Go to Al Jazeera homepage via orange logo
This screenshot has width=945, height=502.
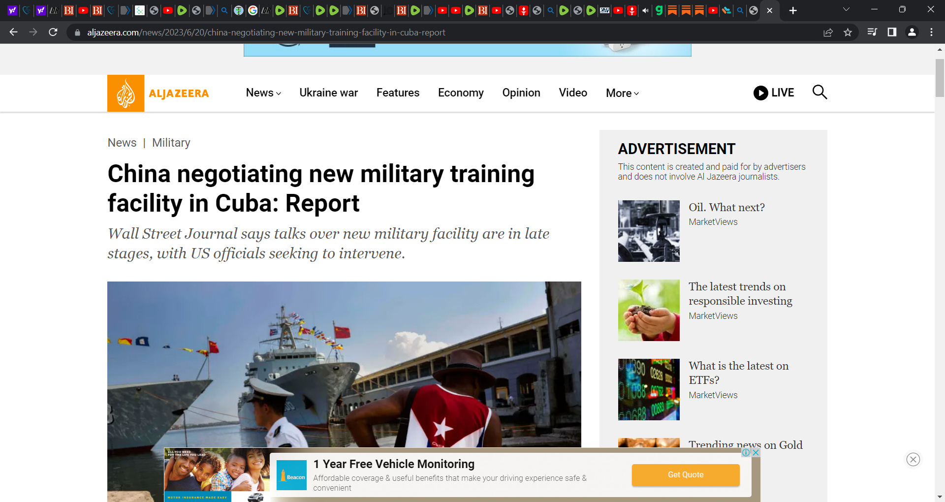[126, 93]
